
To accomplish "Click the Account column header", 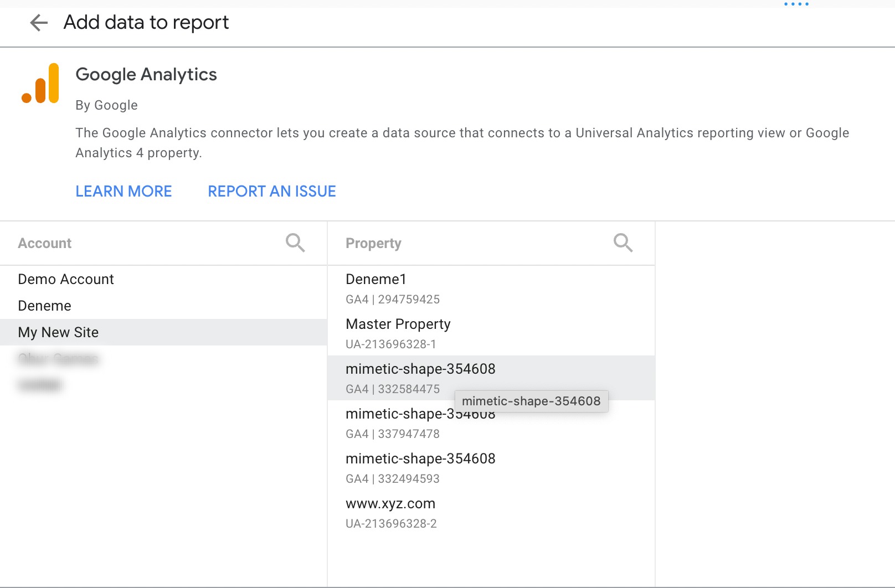I will 45,243.
